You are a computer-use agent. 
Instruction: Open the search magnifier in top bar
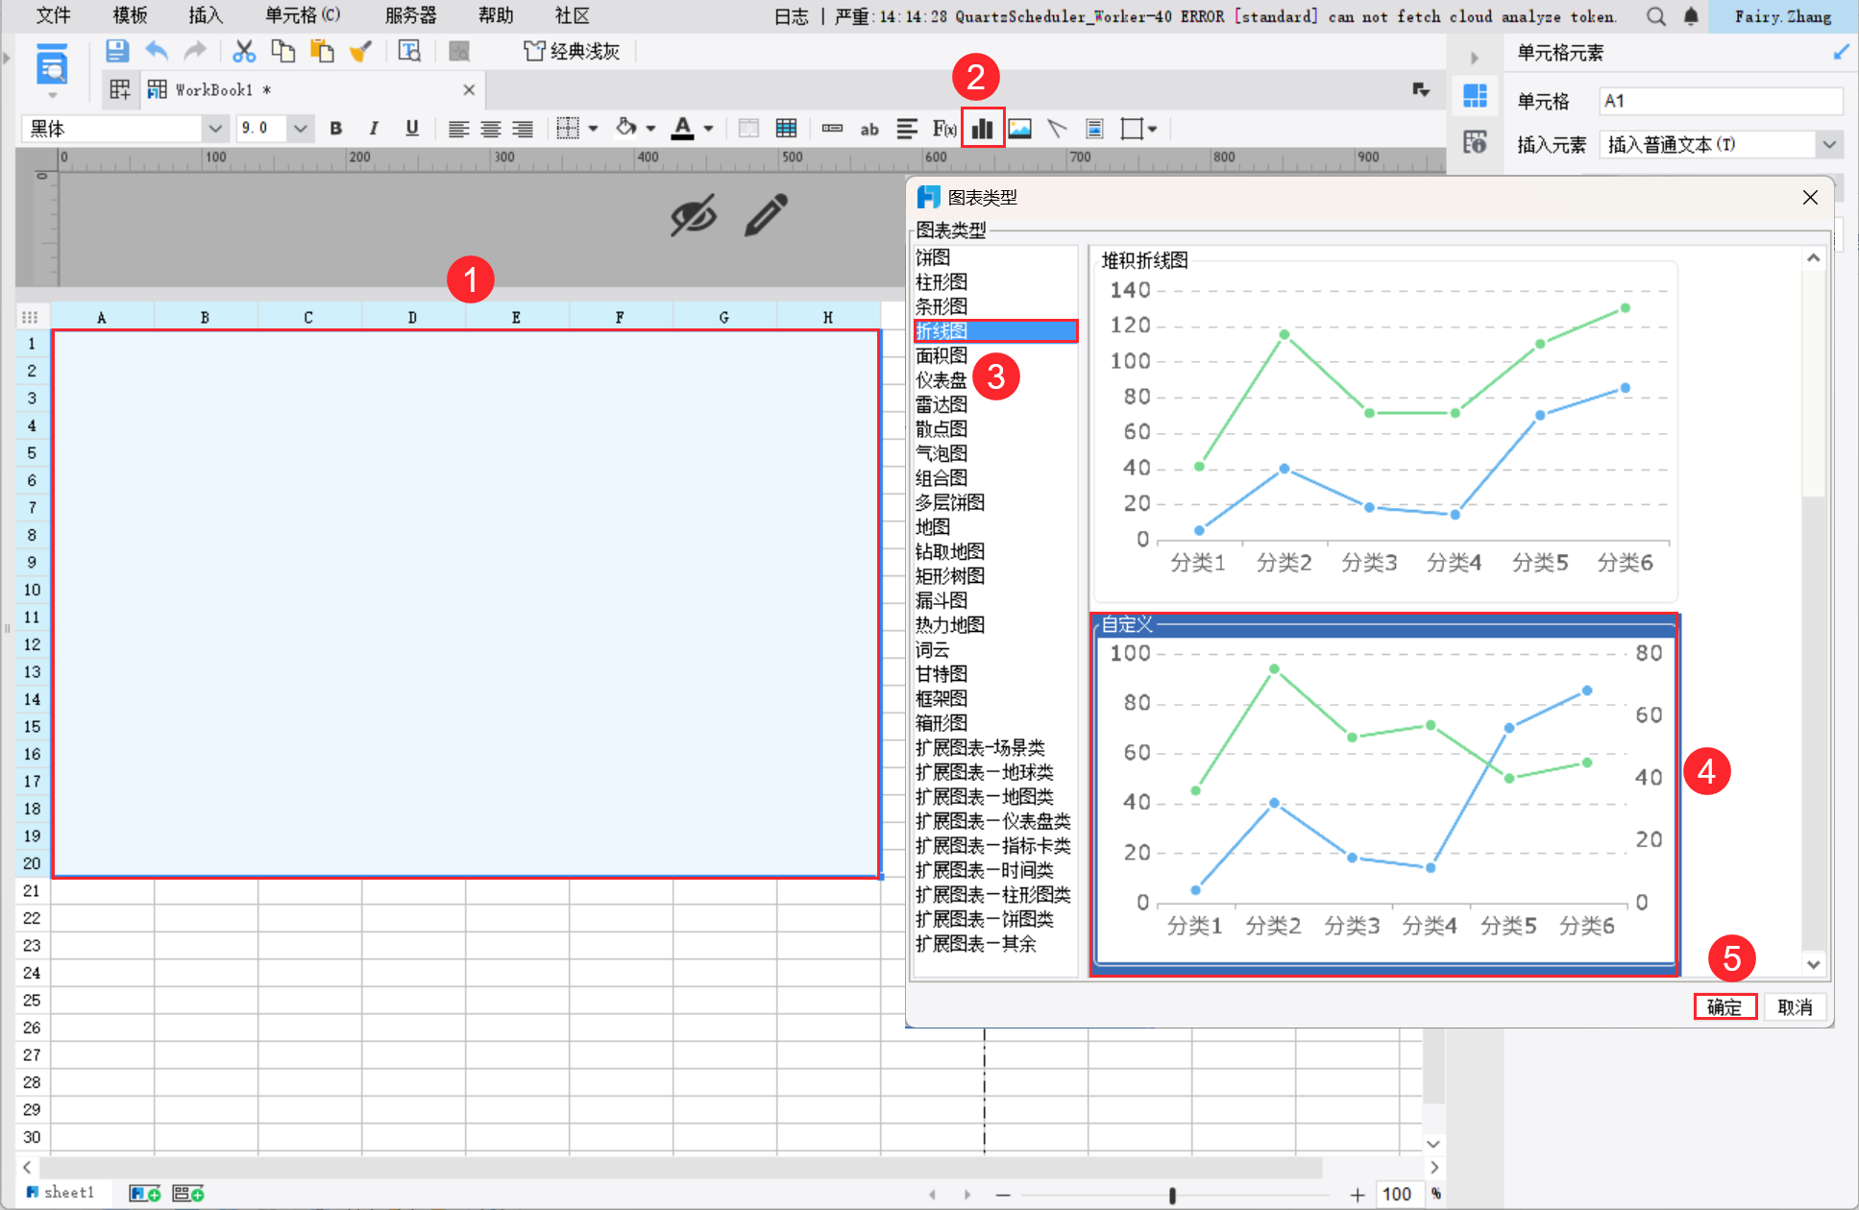[x=1656, y=16]
